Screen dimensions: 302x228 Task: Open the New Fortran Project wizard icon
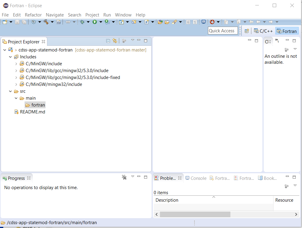pyautogui.click(x=121, y=22)
